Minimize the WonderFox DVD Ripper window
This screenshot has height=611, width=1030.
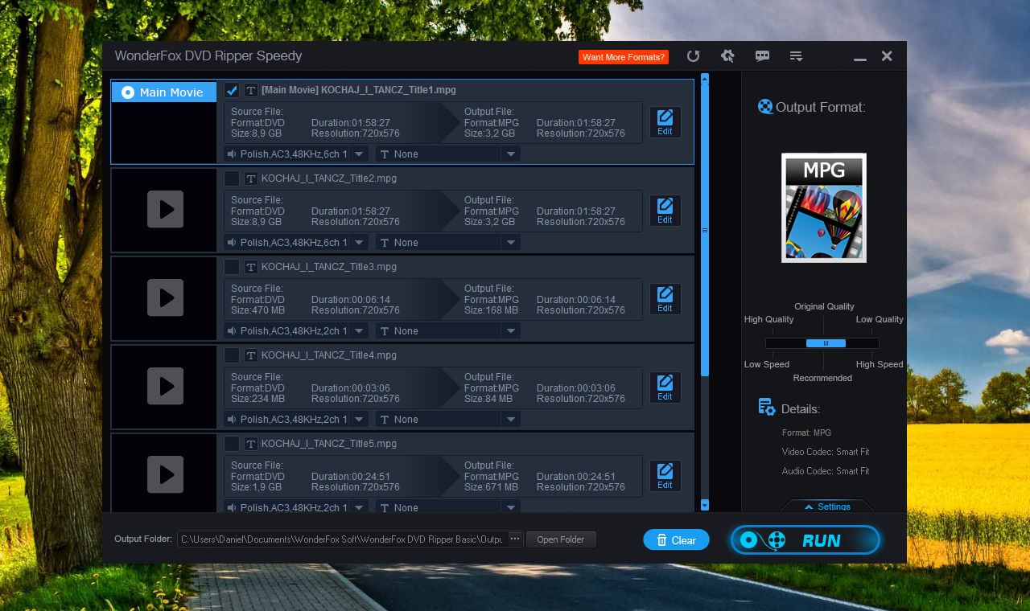coord(860,57)
